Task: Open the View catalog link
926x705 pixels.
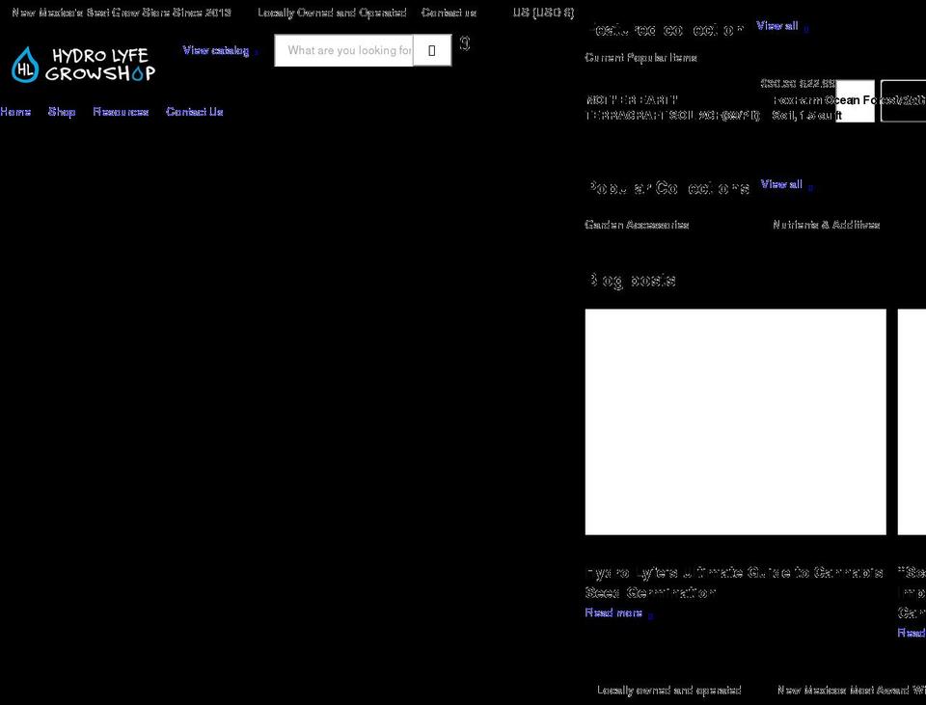Action: 220,51
